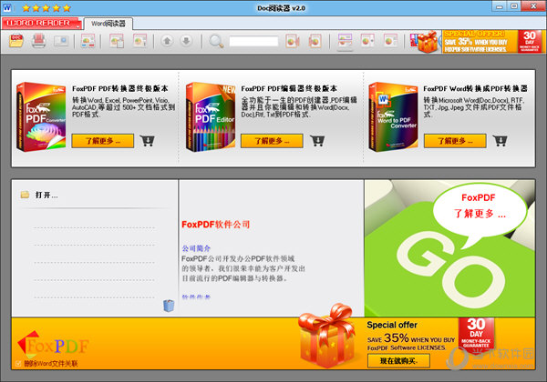Click the Word app icon in title bar
This screenshot has width=547, height=382.
(7, 7)
